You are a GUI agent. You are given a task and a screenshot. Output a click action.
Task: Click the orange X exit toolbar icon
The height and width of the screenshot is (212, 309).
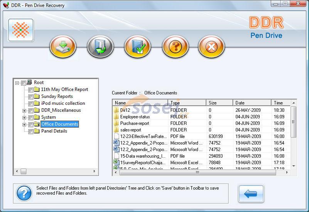pos(211,47)
